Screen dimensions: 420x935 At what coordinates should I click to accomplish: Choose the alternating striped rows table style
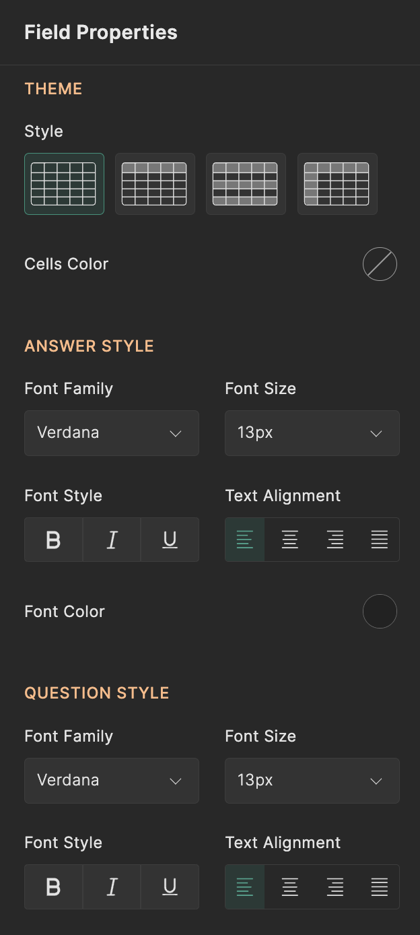click(x=246, y=184)
